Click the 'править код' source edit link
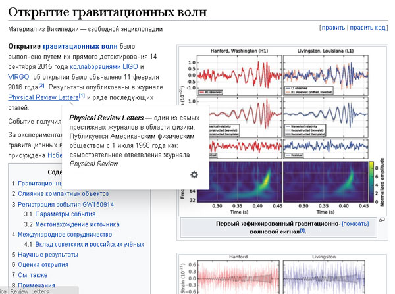The height and width of the screenshot is (294, 395). coord(367,28)
